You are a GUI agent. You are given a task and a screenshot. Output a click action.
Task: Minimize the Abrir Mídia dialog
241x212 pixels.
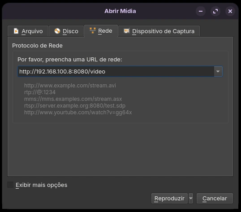pyautogui.click(x=201, y=11)
